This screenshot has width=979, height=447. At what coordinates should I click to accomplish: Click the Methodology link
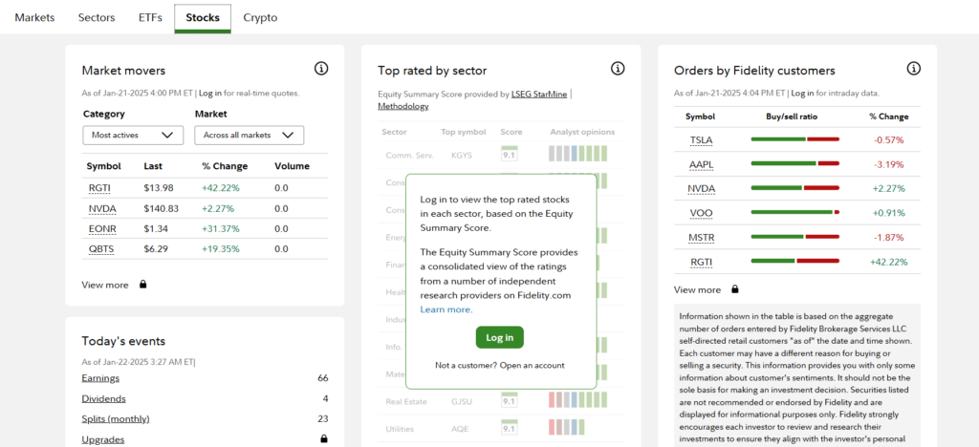coord(403,106)
